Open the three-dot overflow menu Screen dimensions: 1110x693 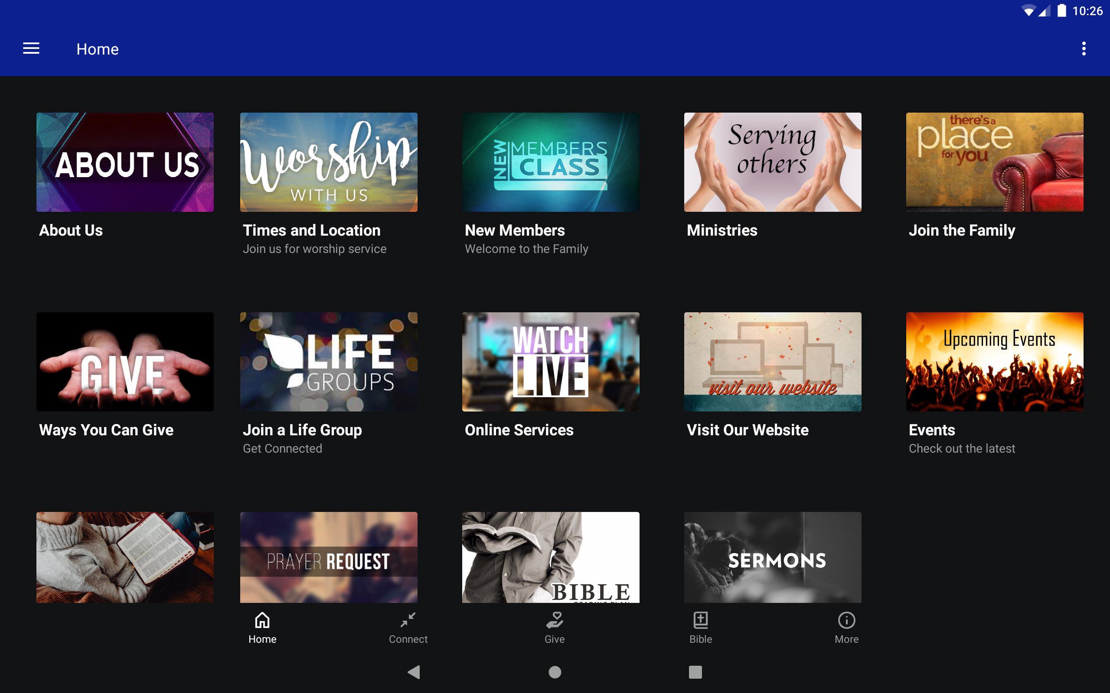(1084, 49)
